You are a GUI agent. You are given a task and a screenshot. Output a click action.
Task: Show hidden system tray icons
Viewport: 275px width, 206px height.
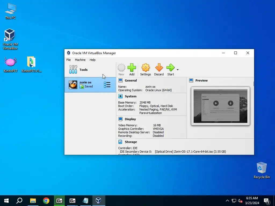(x=227, y=201)
